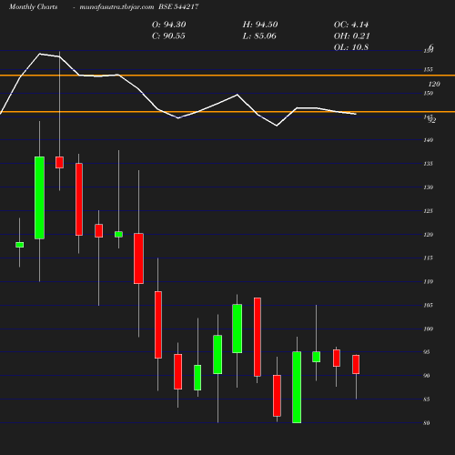The width and height of the screenshot is (455, 455).
Task: Click the open value "O: 94.30"
Action: click(169, 25)
